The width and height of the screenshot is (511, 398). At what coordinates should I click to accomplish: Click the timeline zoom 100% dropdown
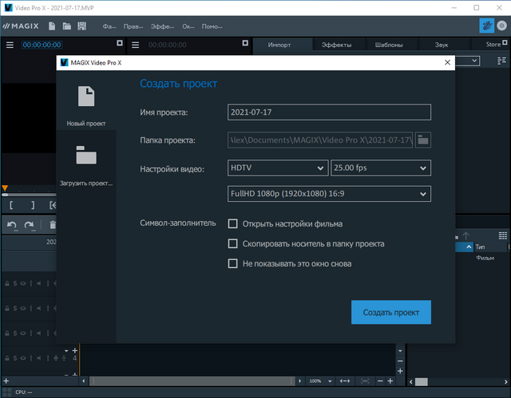[319, 381]
